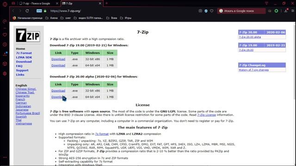Screen dimensions: 296x166
Task: Expand the олег bookmarks folder
Action: click(66, 18)
